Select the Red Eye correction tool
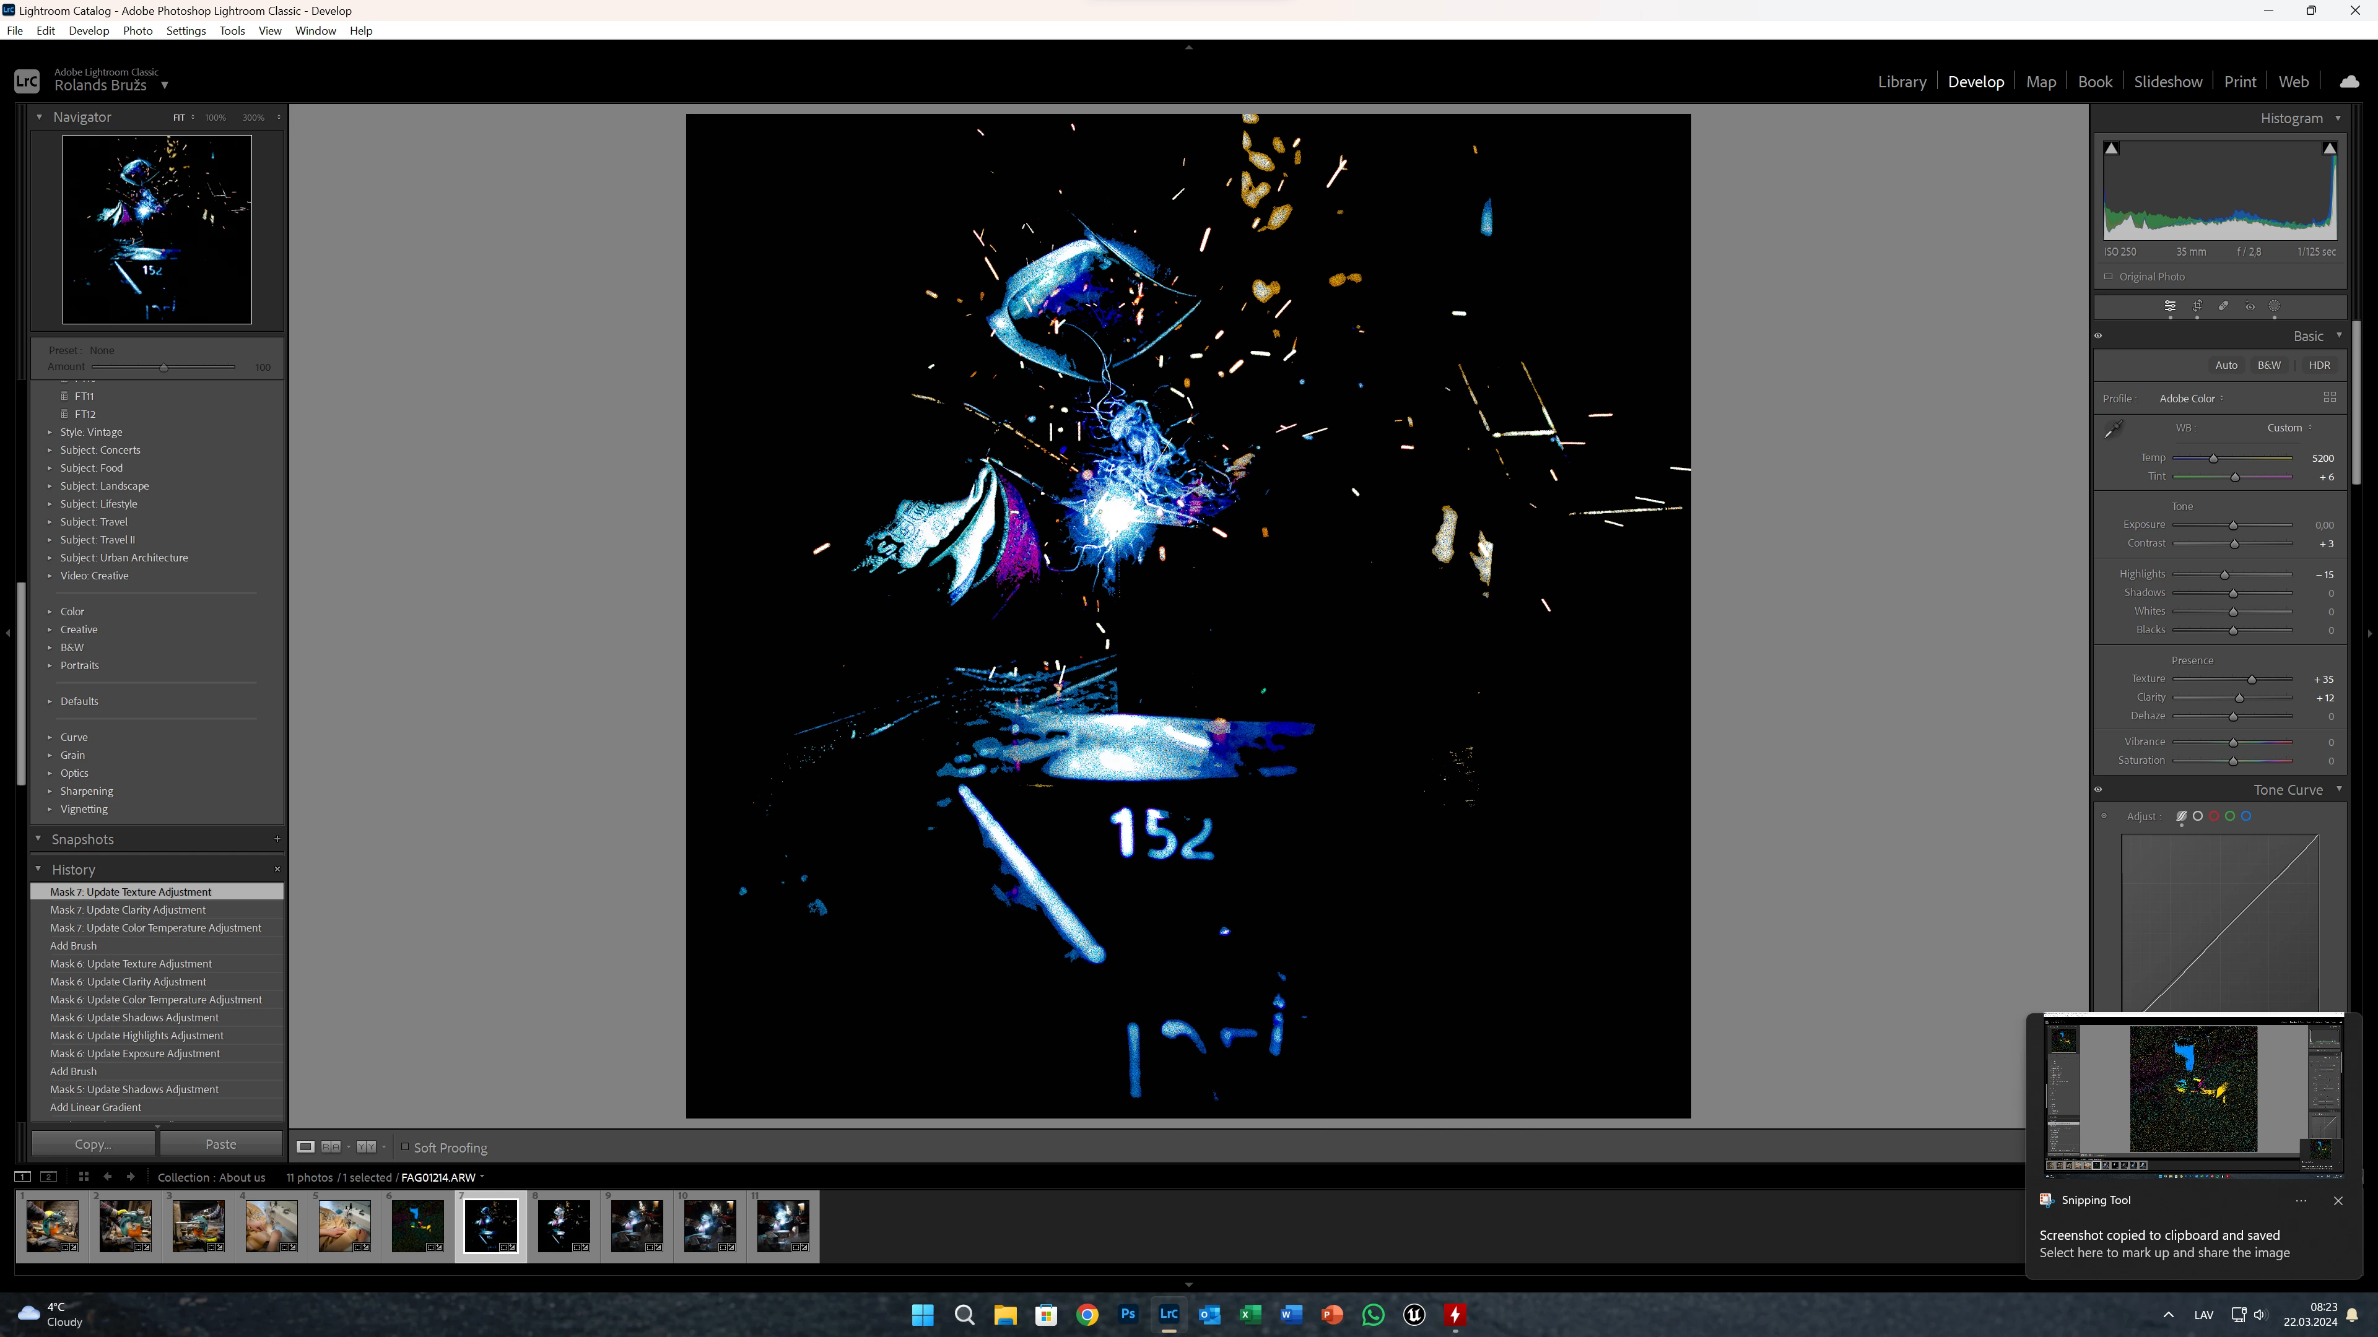 pos(2250,306)
